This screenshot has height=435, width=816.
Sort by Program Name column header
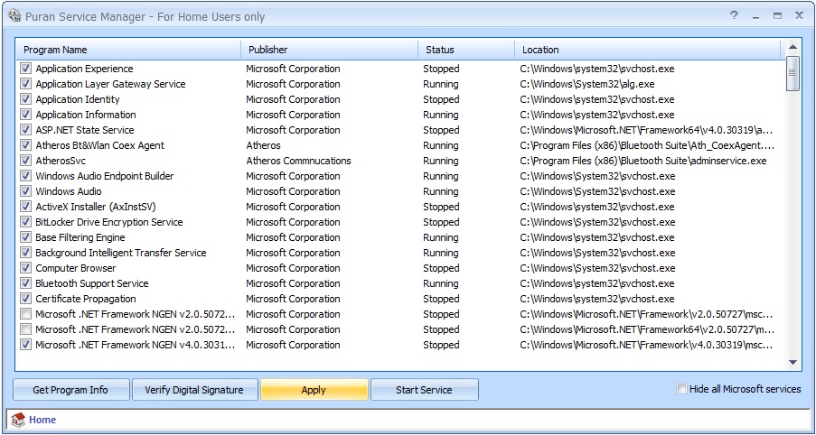[129, 50]
